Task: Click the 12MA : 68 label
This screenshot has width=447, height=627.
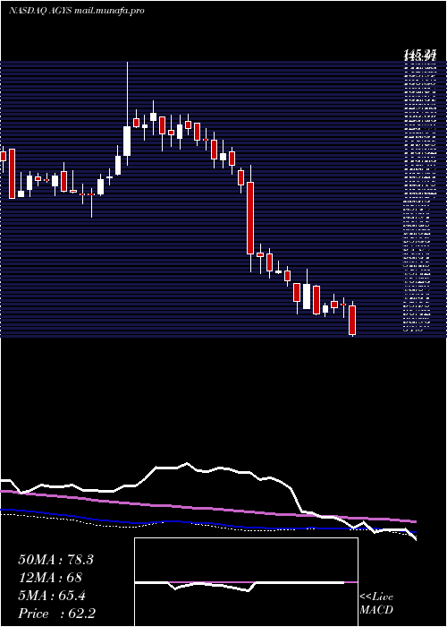Action: tap(50, 578)
